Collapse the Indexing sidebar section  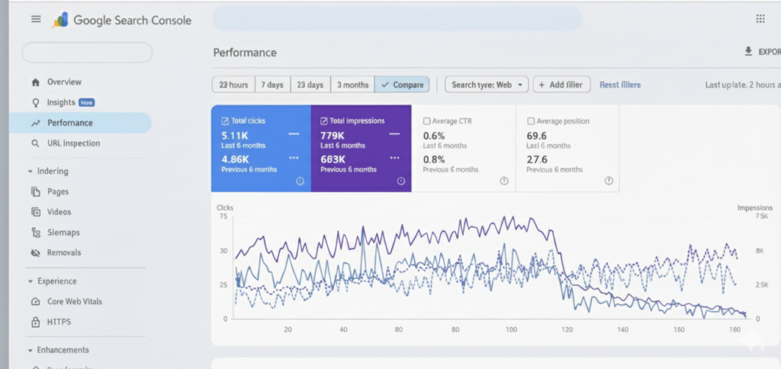[x=31, y=172]
